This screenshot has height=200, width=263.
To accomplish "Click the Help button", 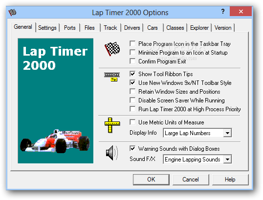I will point(230,180).
